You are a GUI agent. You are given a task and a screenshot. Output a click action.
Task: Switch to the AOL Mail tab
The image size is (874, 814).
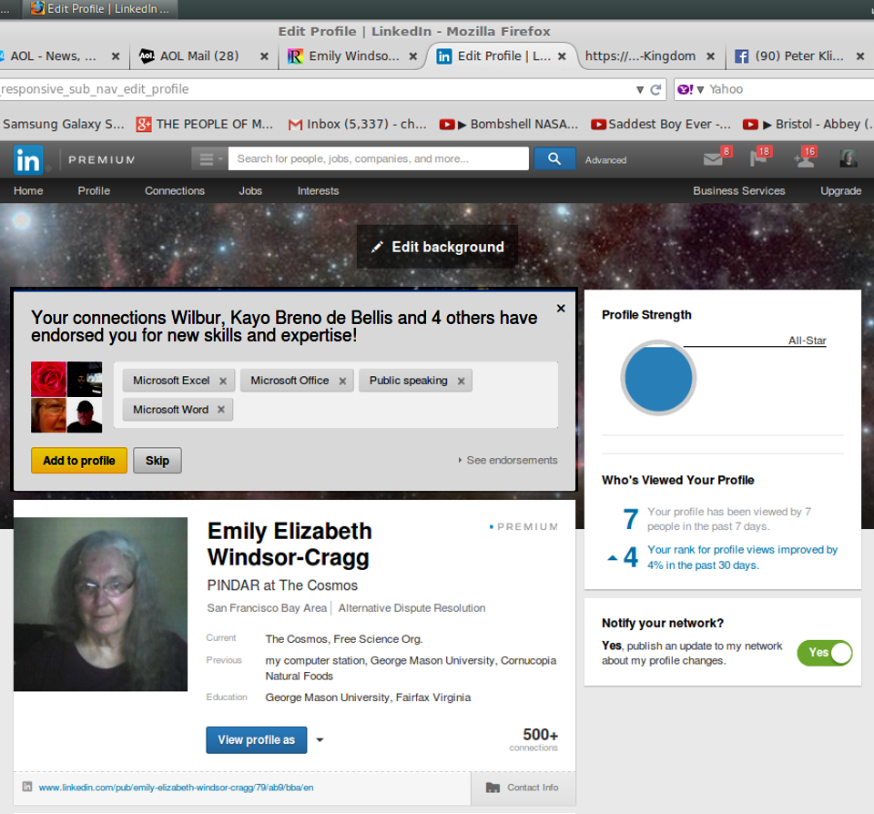pyautogui.click(x=199, y=56)
